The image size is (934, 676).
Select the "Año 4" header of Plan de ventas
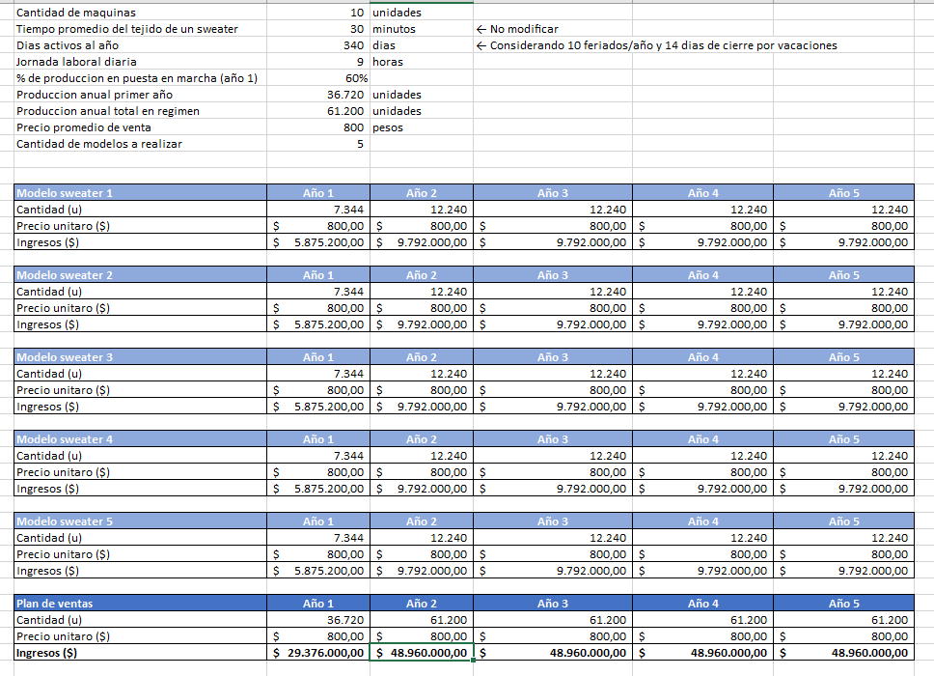pyautogui.click(x=702, y=604)
